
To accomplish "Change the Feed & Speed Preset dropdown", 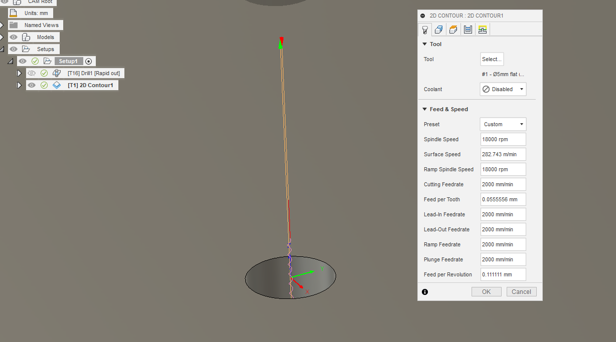I will pyautogui.click(x=503, y=124).
